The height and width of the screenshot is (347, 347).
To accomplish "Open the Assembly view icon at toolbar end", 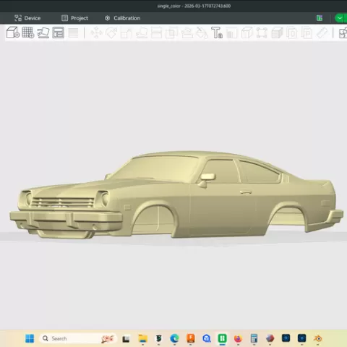I will 343,33.
